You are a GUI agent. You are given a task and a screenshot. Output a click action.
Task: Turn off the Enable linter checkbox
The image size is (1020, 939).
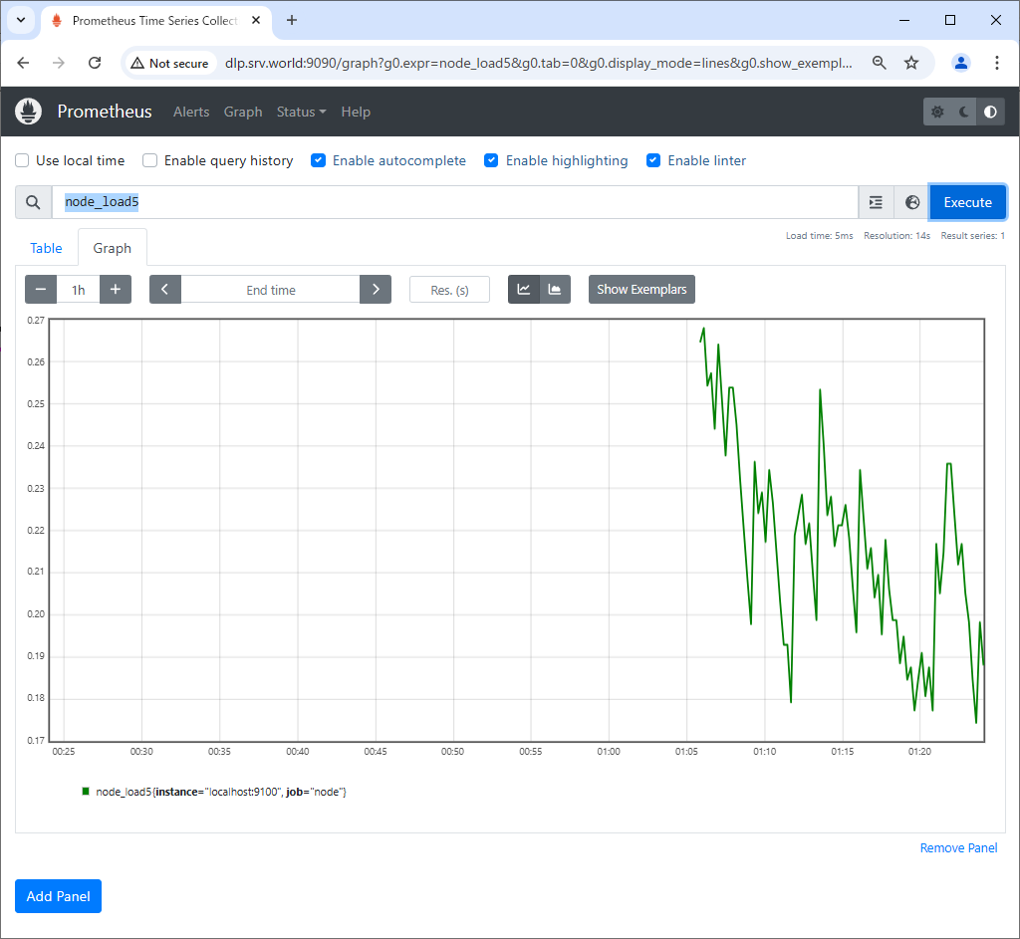click(653, 160)
